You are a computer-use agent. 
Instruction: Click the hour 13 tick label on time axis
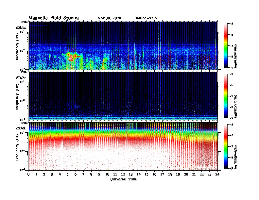[131, 174]
